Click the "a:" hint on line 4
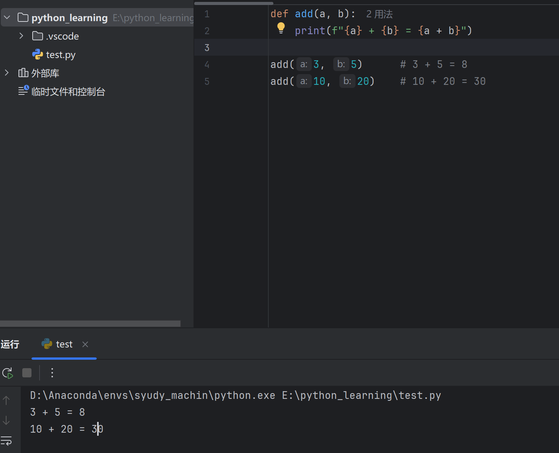Image resolution: width=559 pixels, height=453 pixels. click(x=304, y=64)
